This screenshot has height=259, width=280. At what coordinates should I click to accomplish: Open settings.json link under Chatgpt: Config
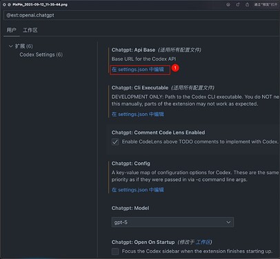pyautogui.click(x=138, y=190)
